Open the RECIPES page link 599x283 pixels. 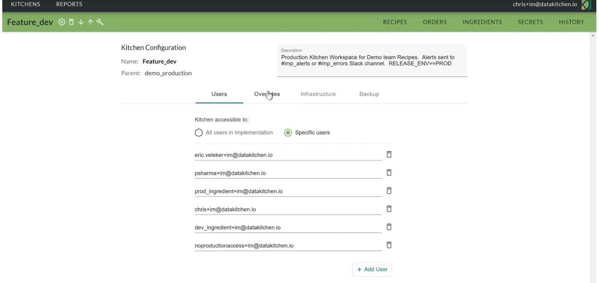[x=395, y=22]
